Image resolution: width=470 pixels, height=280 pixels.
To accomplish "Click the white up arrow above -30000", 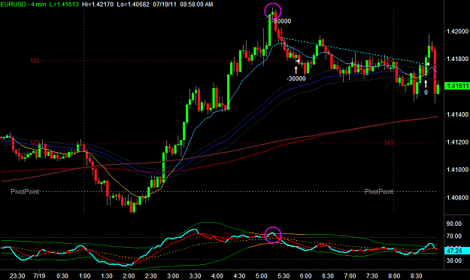I will [296, 70].
